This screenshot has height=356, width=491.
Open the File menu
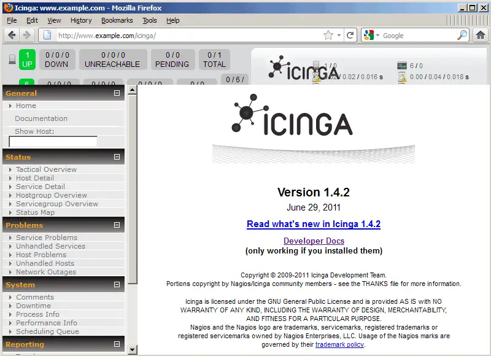pos(12,20)
